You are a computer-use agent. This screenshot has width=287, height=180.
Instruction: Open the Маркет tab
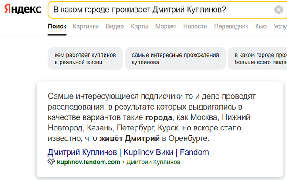[165, 27]
